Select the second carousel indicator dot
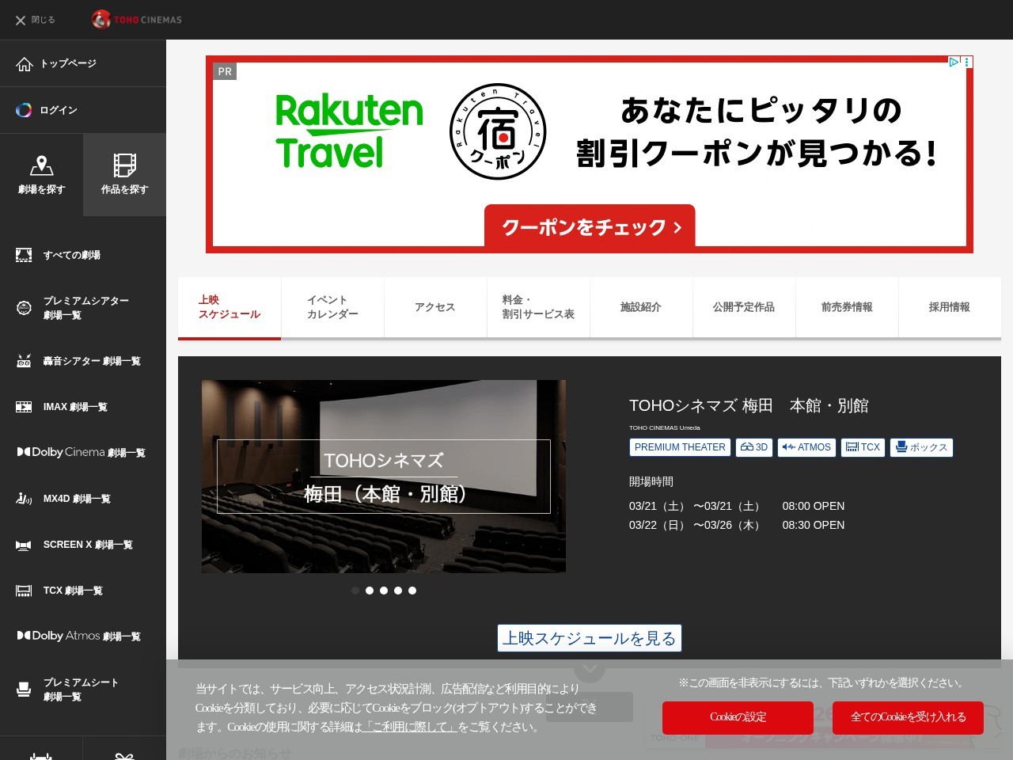The image size is (1013, 760). pyautogui.click(x=370, y=591)
